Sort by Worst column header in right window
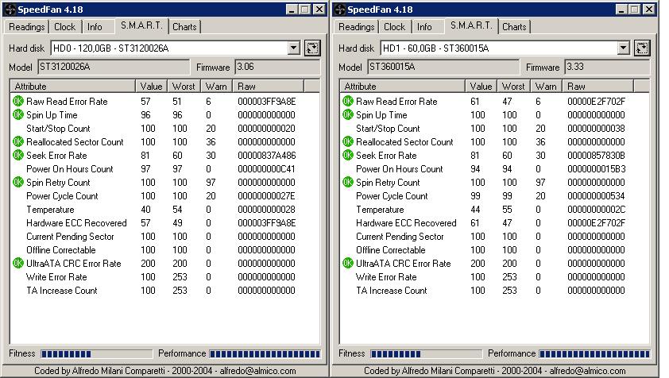This screenshot has width=669, height=378. (514, 87)
